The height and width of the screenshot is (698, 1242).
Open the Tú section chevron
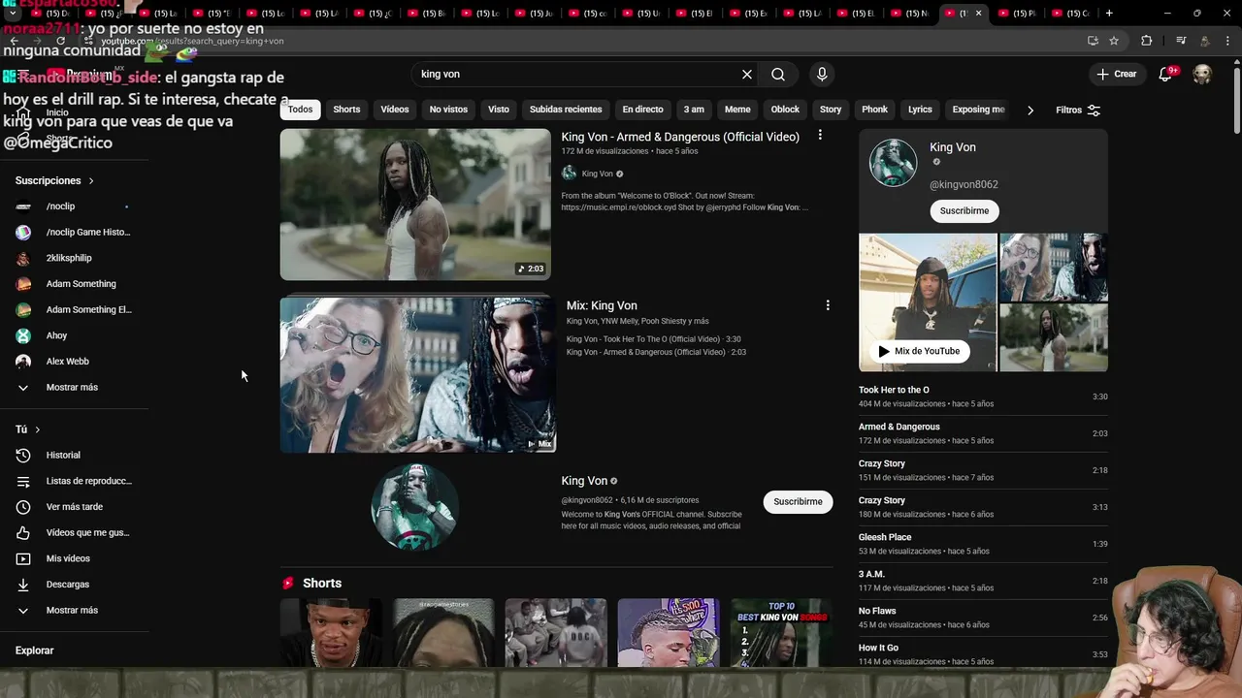pos(38,429)
